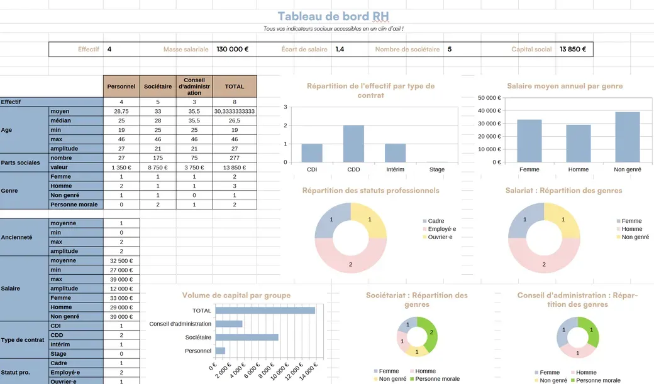Select the "30,3333333333" total average age cell

[235, 111]
